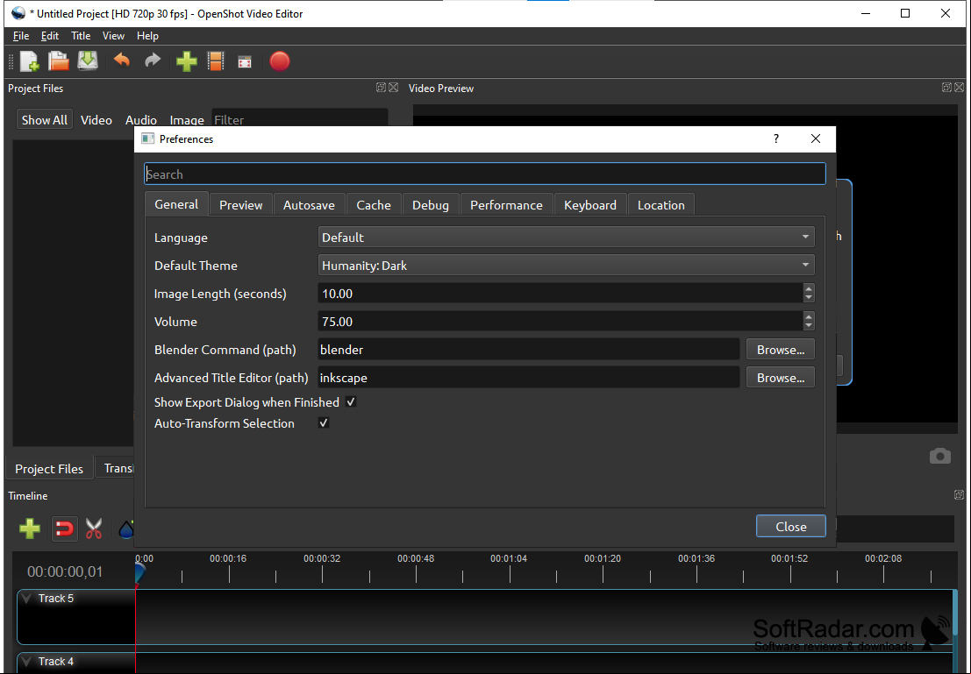Switch to the Debug tab
Viewport: 971px width, 674px height.
click(x=431, y=205)
